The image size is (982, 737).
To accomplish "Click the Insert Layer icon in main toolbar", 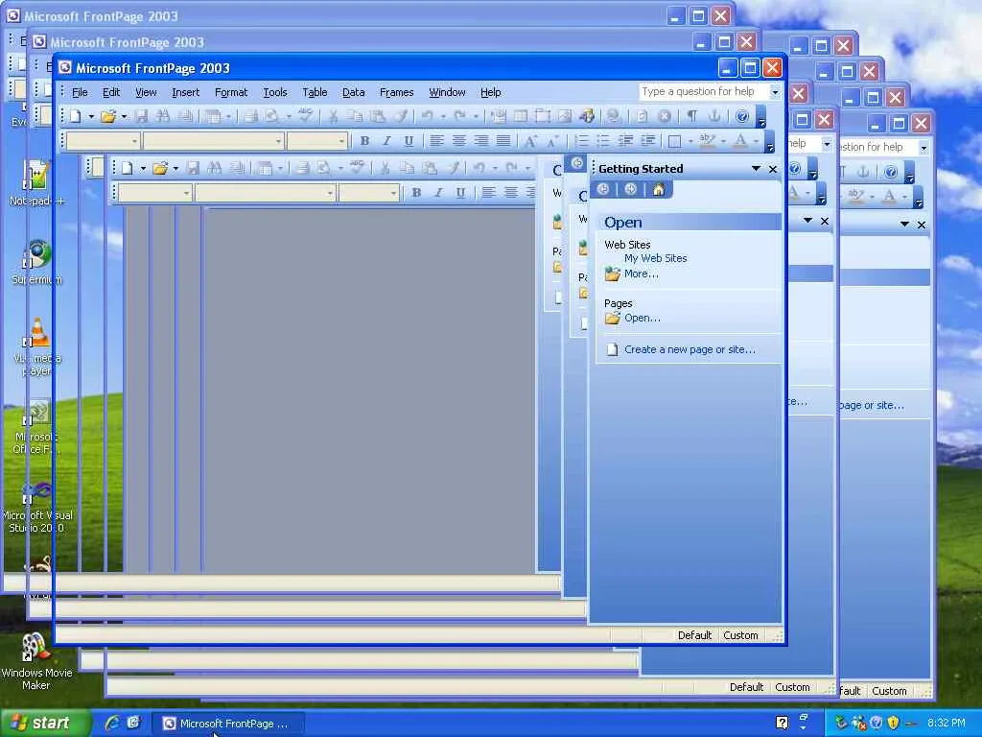I will [543, 116].
